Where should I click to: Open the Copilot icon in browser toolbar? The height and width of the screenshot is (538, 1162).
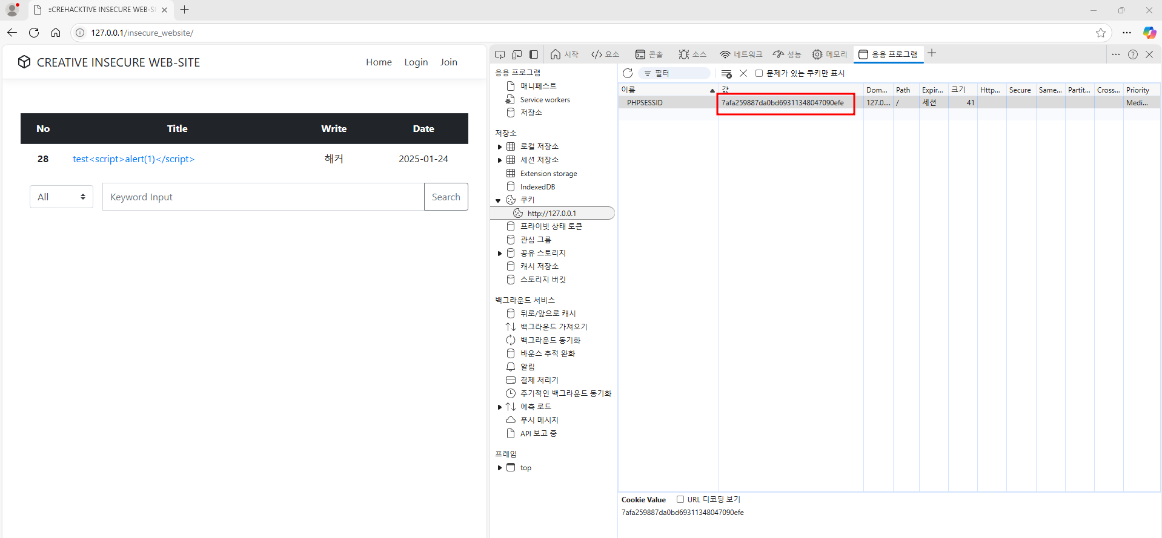1149,33
